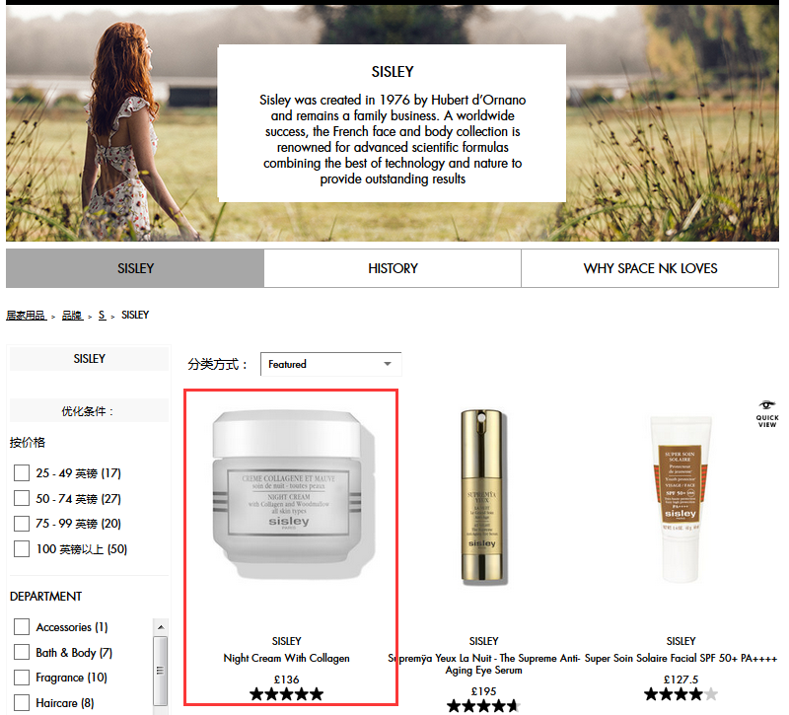Select the SISLEY tab

tap(135, 268)
